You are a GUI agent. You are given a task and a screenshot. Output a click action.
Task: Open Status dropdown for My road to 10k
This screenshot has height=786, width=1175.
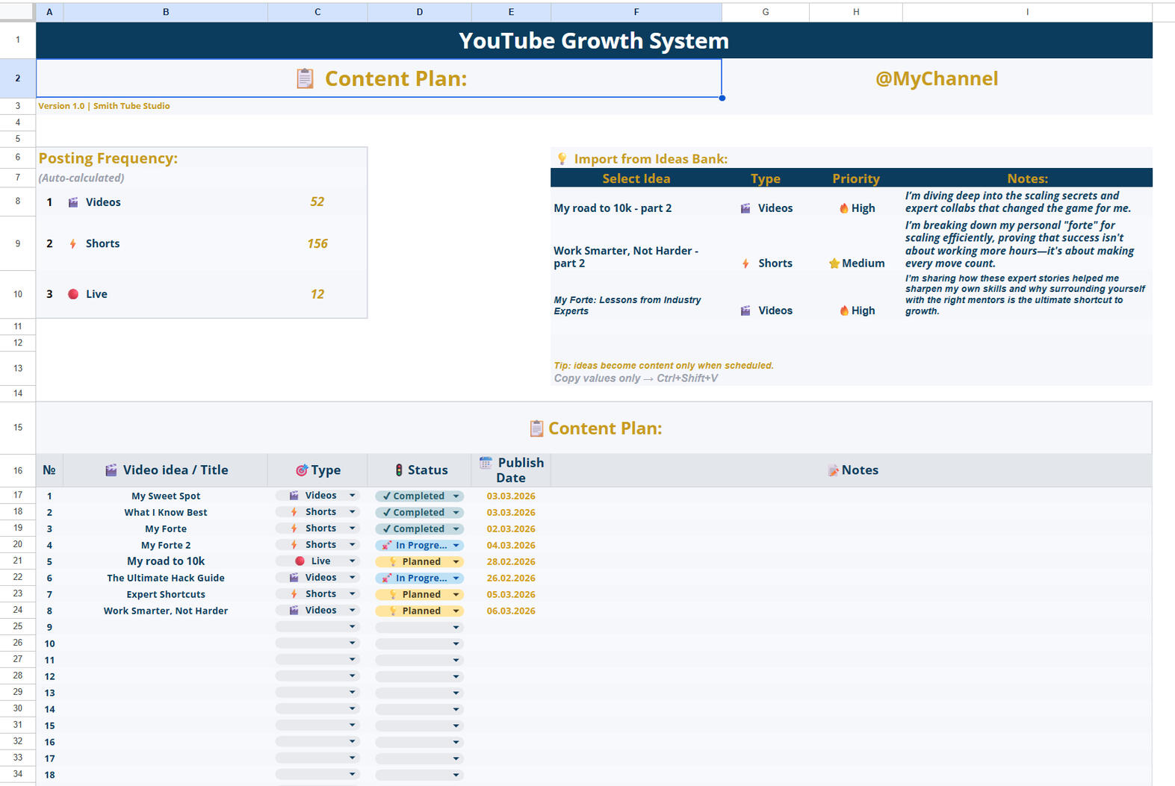click(456, 562)
